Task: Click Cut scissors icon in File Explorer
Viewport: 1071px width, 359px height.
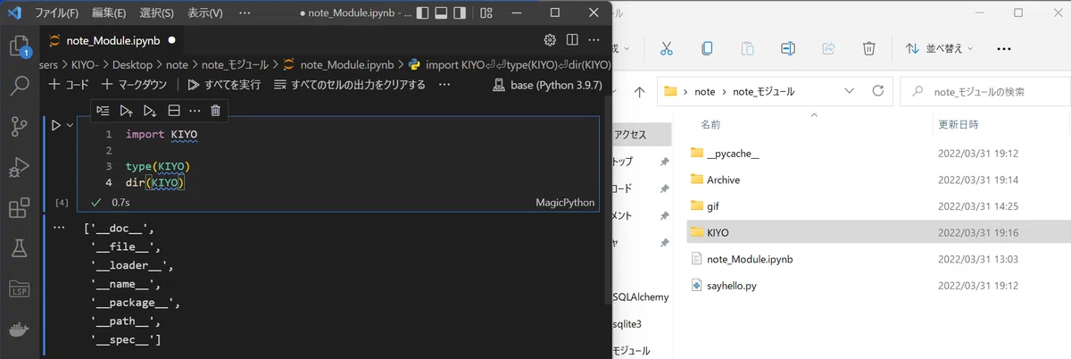Action: point(666,48)
